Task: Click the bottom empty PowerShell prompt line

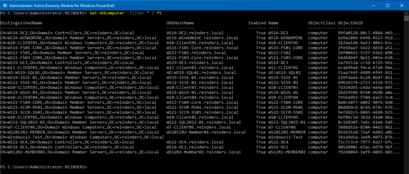Action: (x=44, y=166)
